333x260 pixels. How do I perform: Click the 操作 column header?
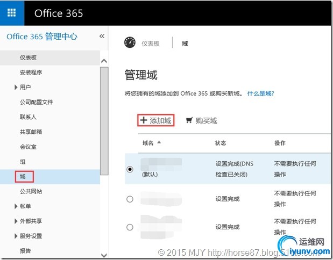280,143
